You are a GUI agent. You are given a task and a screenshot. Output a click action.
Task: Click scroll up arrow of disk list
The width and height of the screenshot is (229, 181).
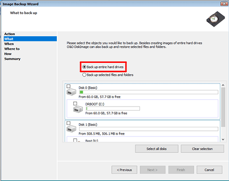tap(223, 85)
